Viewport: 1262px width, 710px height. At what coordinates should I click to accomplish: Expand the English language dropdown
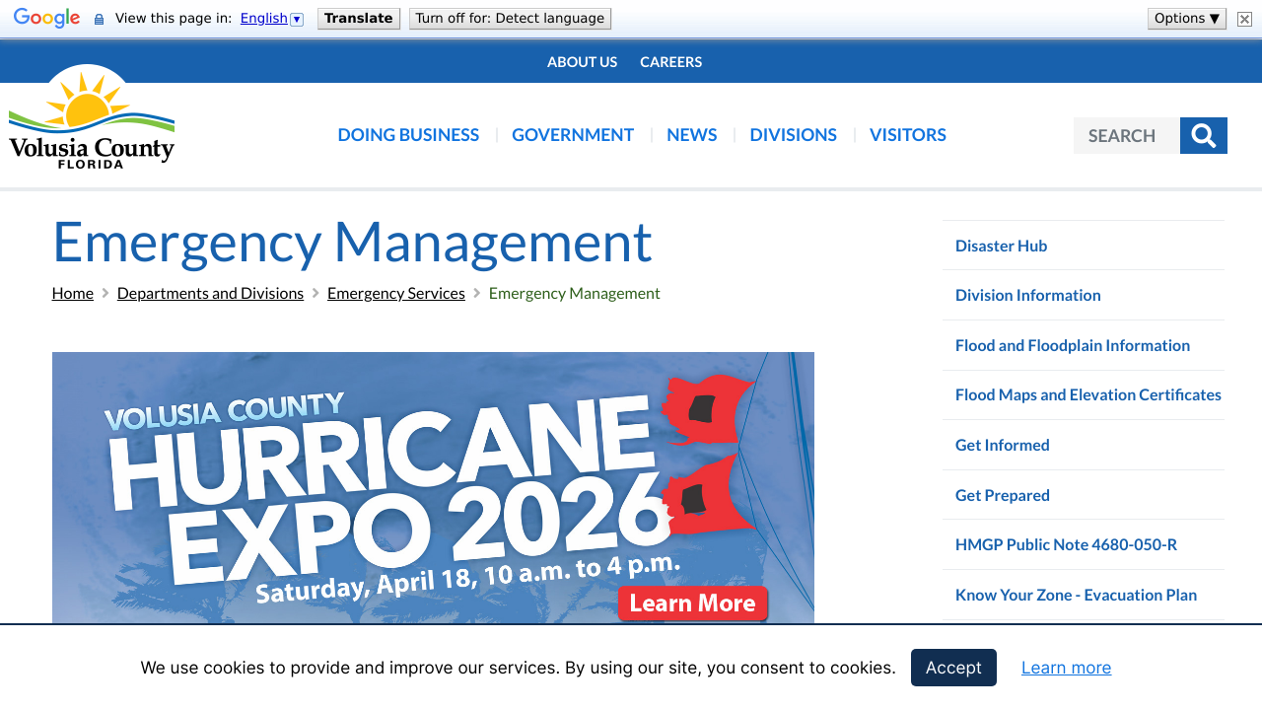coord(297,18)
